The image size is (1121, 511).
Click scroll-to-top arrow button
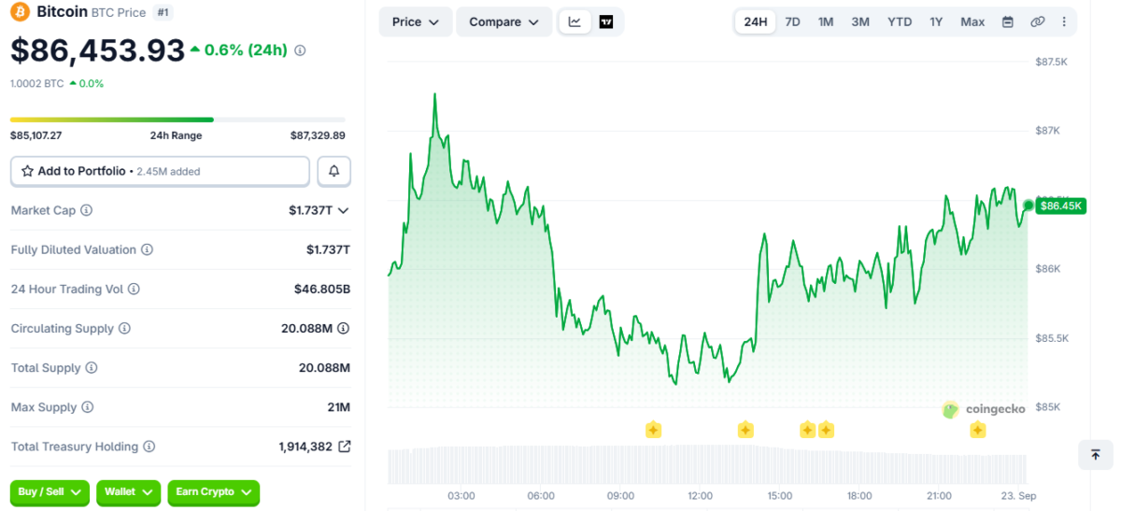1095,454
